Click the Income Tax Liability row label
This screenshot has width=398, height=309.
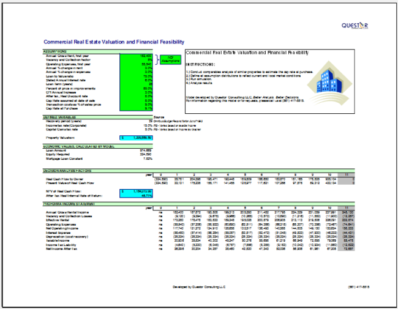(61, 245)
